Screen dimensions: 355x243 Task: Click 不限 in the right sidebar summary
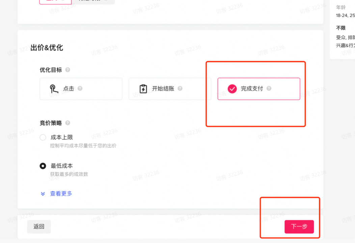tap(340, 28)
